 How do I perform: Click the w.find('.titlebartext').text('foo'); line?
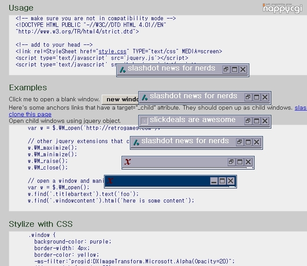pyautogui.click(x=83, y=194)
